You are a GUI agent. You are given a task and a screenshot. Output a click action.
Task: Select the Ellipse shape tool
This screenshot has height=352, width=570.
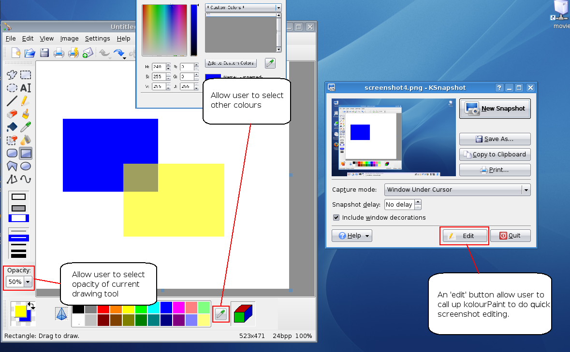click(x=26, y=166)
